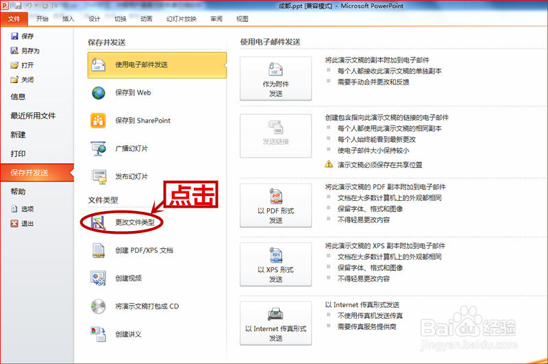Image resolution: width=548 pixels, height=364 pixels.
Task: Click the Broadcast Slide Show icon
Action: point(98,149)
